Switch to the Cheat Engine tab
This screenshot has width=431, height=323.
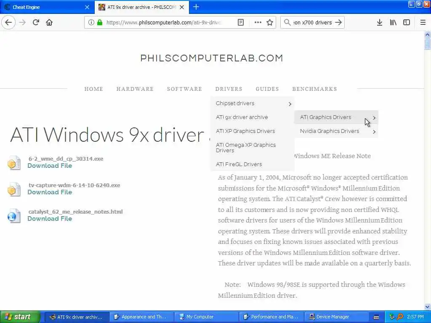point(47,7)
